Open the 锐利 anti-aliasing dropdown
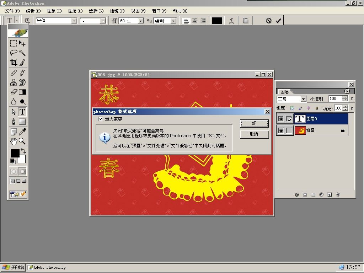364x273 pixels. coord(173,21)
